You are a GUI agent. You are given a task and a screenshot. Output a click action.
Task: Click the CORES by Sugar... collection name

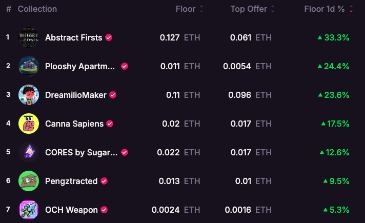pos(81,152)
